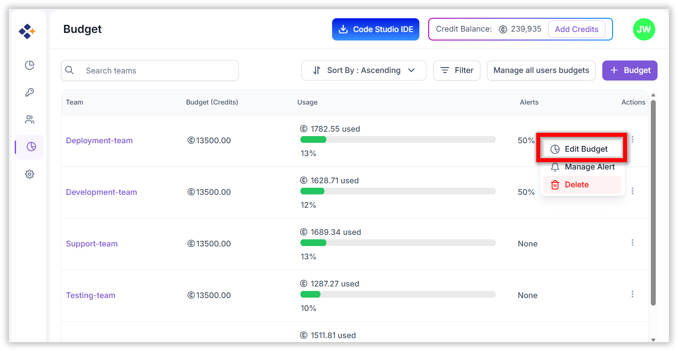
Task: Select the Budget sidebar icon
Action: point(31,147)
